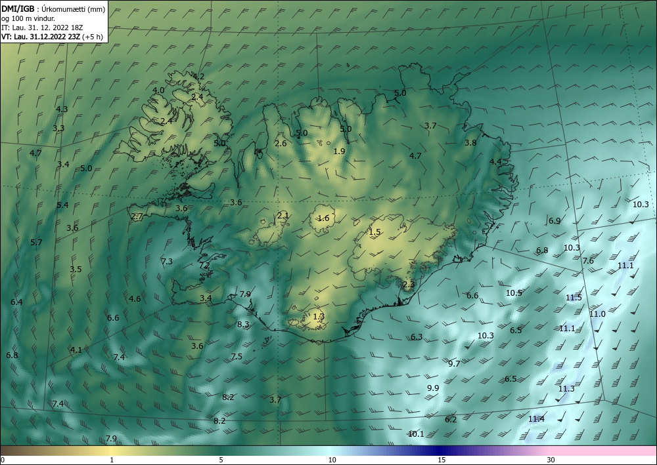
Task: Click the dark navy segment of the color scale
Action: point(440,451)
